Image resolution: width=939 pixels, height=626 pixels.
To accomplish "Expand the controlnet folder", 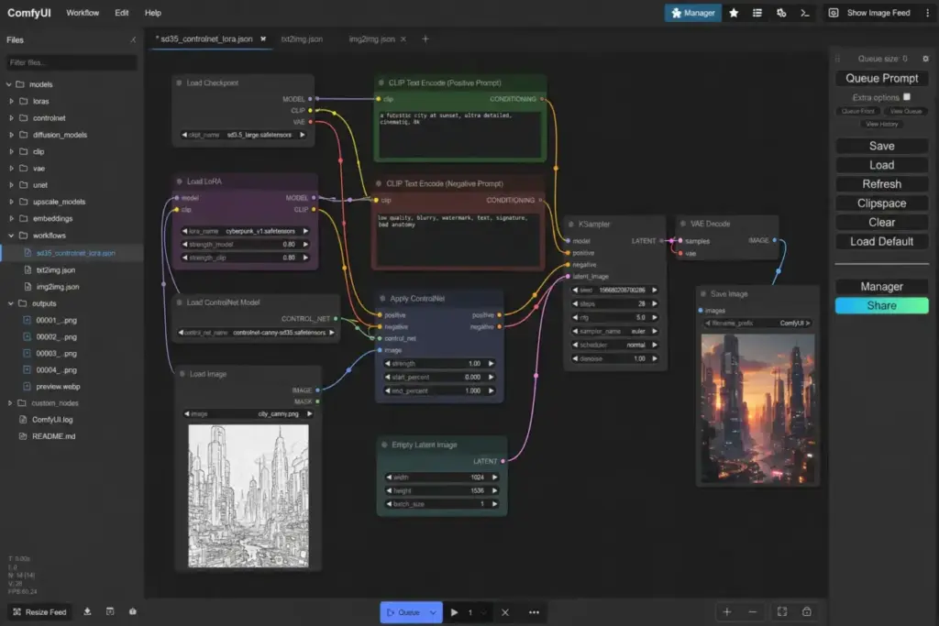I will [x=11, y=118].
